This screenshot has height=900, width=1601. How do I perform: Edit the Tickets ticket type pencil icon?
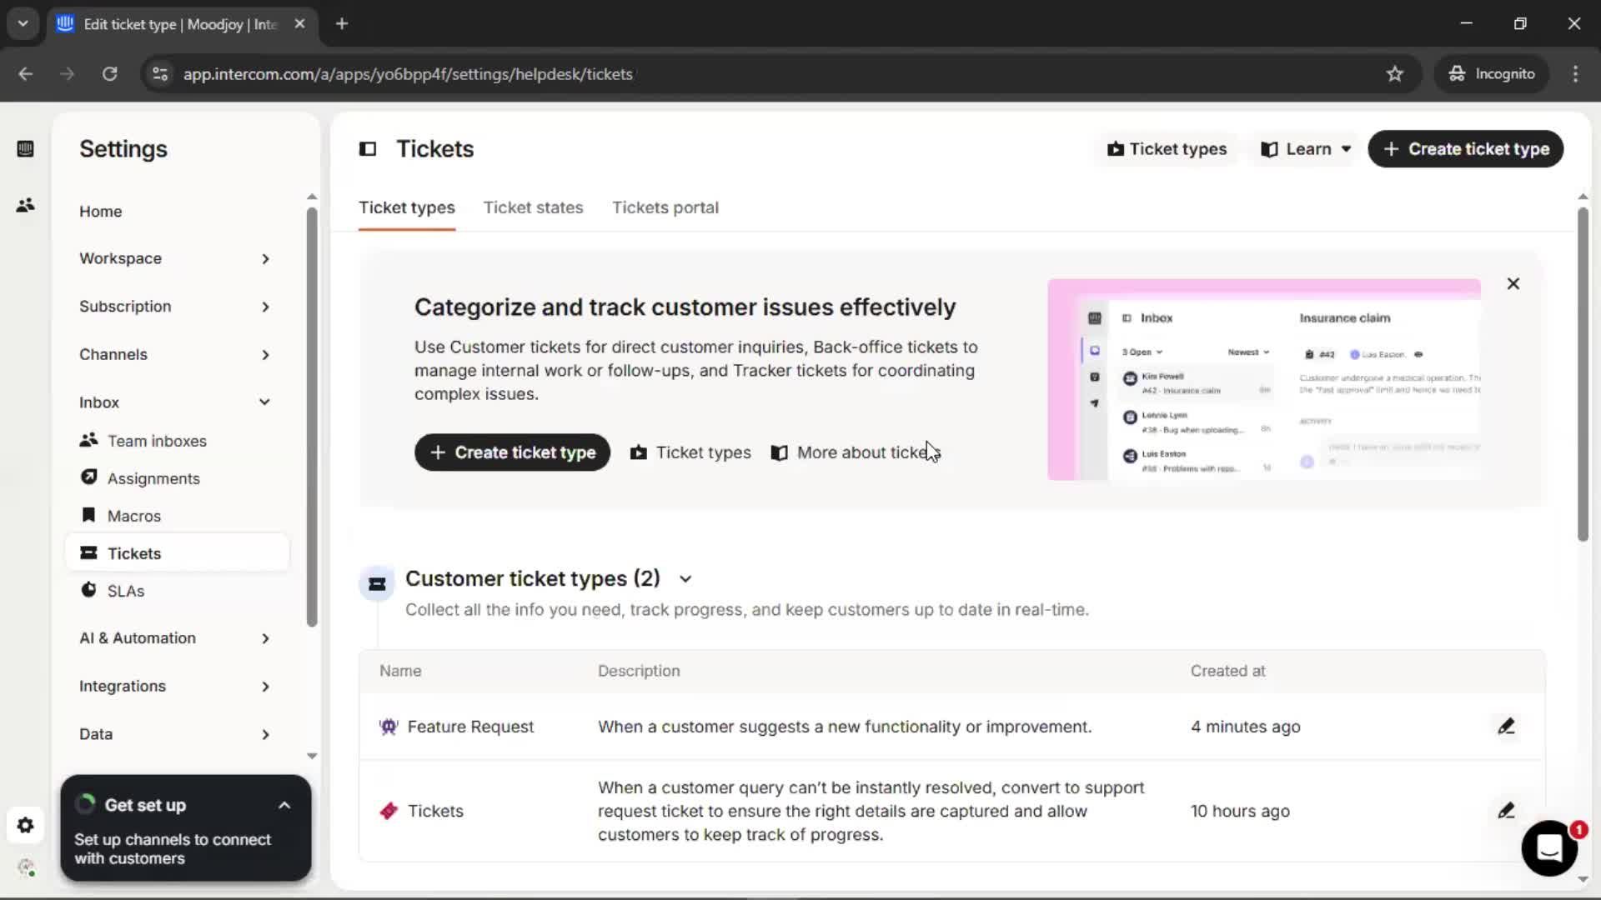click(1506, 811)
